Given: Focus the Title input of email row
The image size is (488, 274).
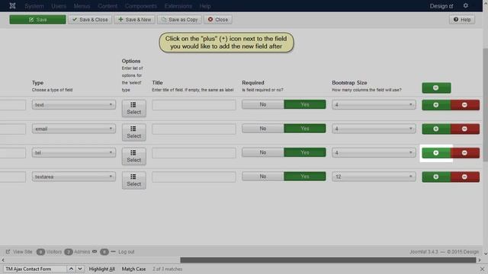Looking at the screenshot, I should tap(194, 129).
